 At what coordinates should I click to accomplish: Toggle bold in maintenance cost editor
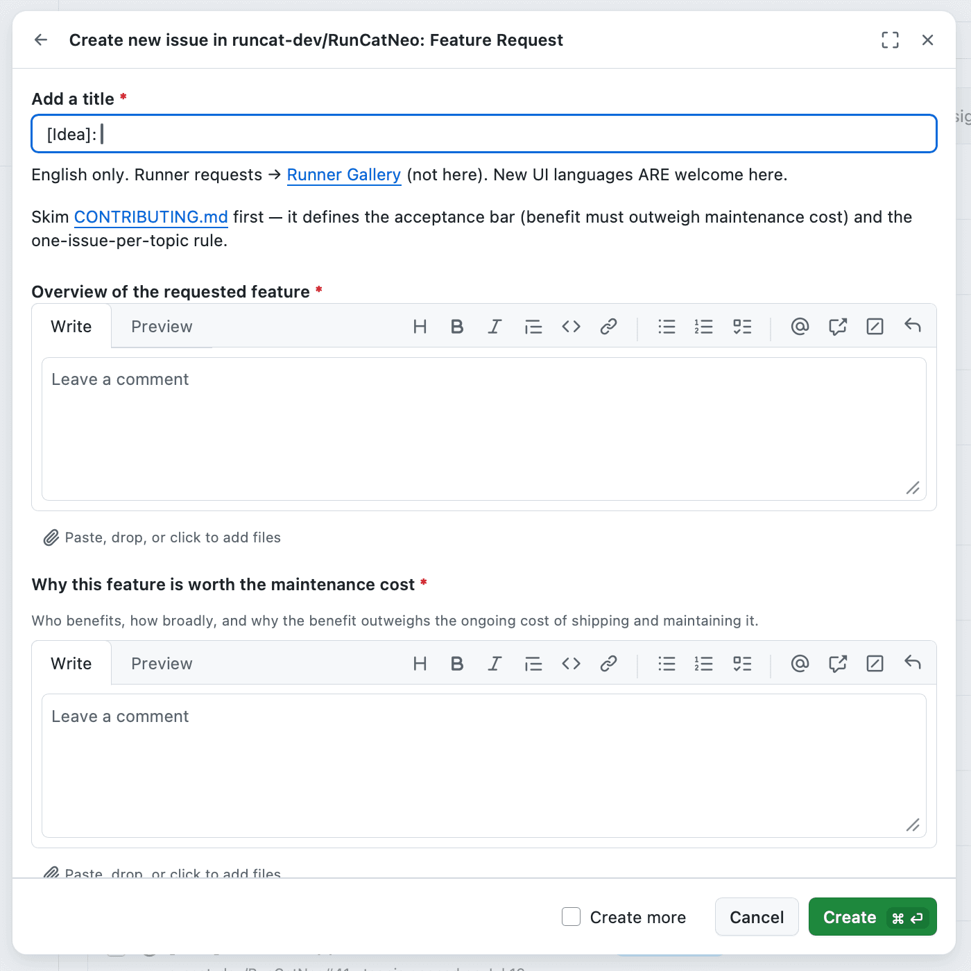[x=456, y=663]
